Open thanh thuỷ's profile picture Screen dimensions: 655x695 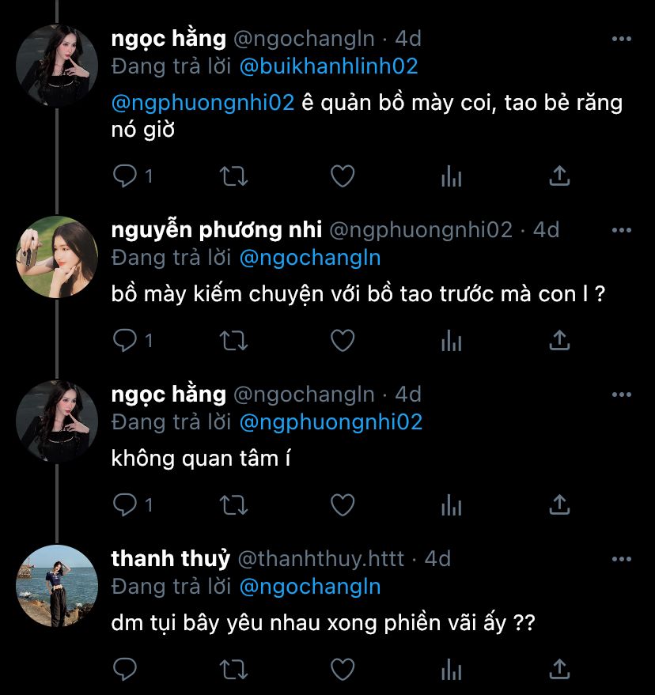(57, 585)
